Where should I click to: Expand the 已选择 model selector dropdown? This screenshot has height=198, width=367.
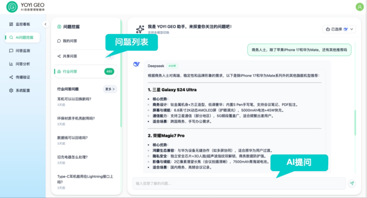click(339, 29)
